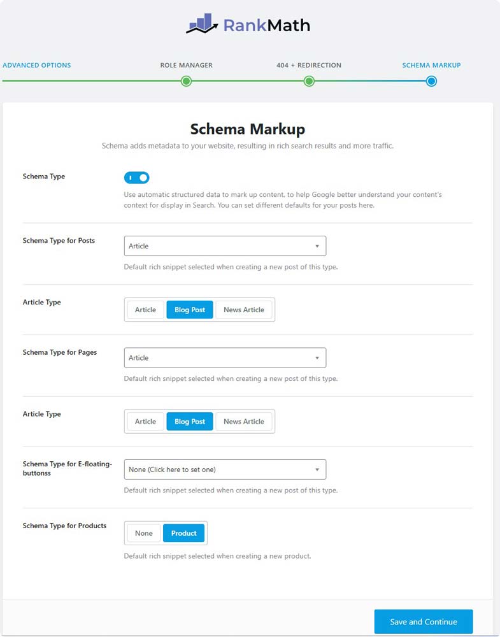The image size is (500, 637).
Task: Select News Article for the Pages Article Type
Action: (x=244, y=421)
